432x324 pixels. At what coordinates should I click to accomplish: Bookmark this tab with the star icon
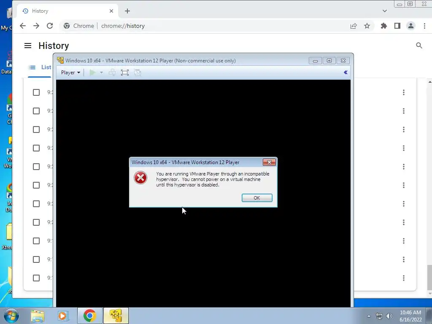(x=367, y=26)
